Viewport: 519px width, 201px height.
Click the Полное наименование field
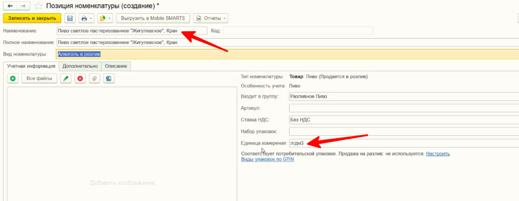coord(288,42)
